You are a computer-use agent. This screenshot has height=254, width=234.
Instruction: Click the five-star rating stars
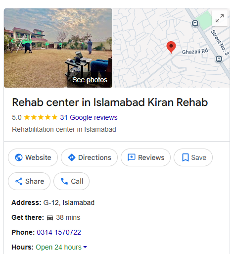tap(41, 117)
